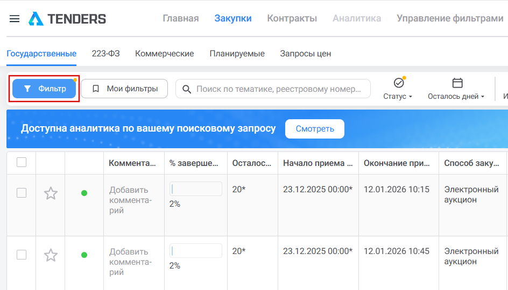
Task: Open the hamburger navigation menu
Action: 15,19
